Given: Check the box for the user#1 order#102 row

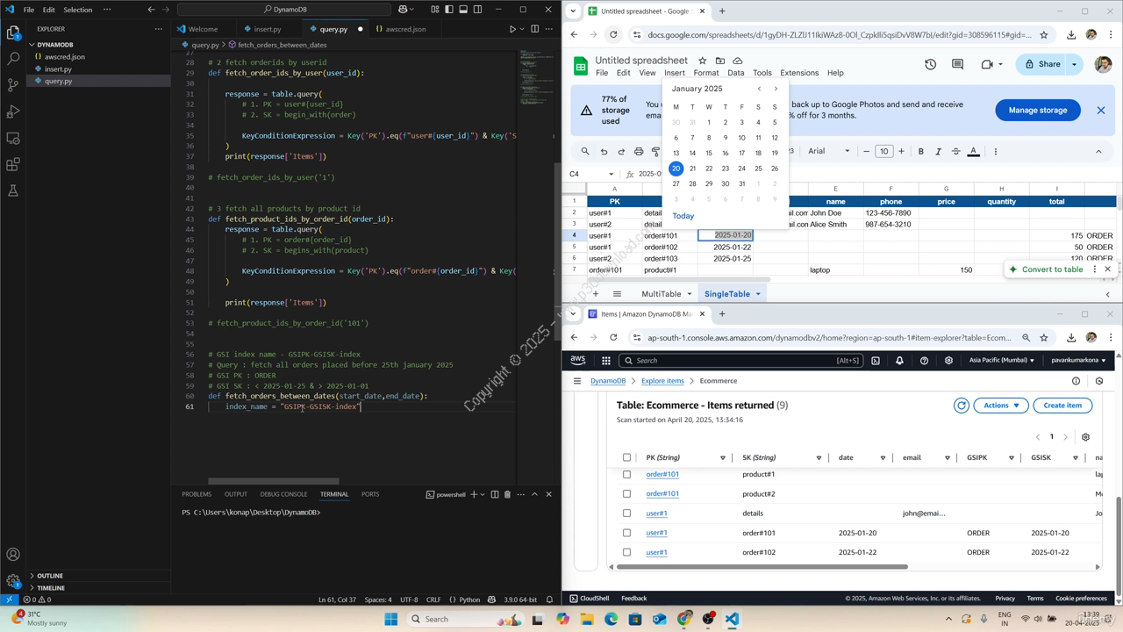Looking at the screenshot, I should click(x=626, y=552).
